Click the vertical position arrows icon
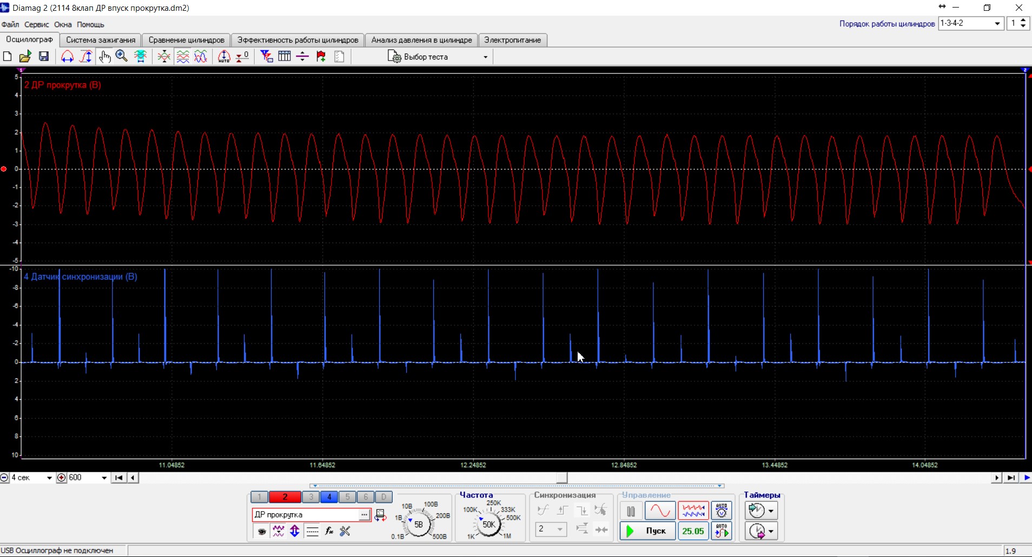The width and height of the screenshot is (1032, 557). click(295, 532)
